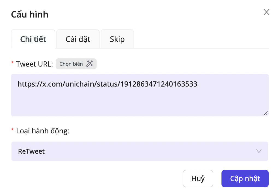Click the chevron arrow in ReTweet selector
Viewport: 278px width, 195px height.
click(x=259, y=151)
